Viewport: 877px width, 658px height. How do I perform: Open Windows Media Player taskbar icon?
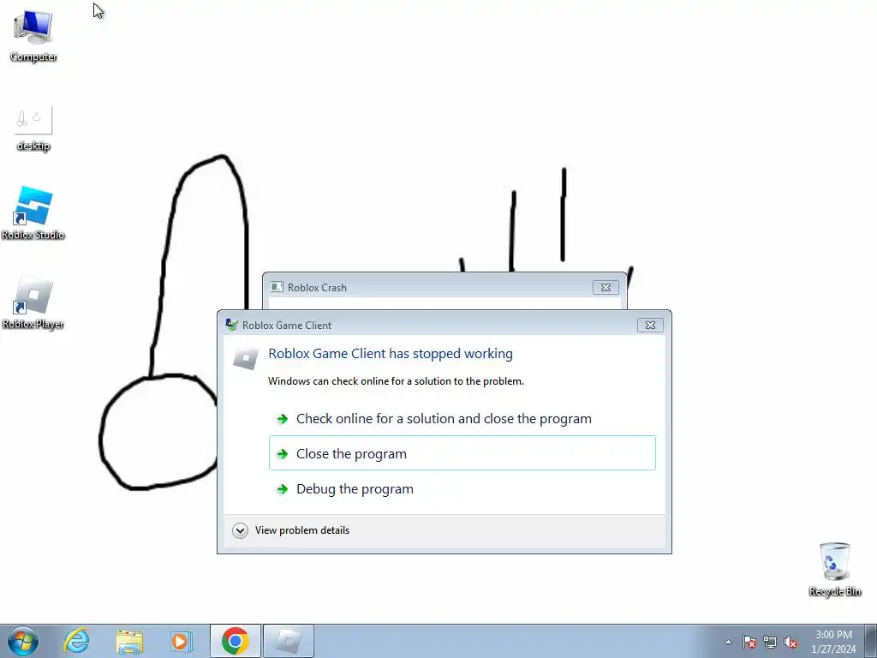182,641
